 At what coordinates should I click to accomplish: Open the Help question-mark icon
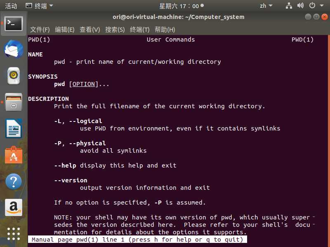[x=14, y=182]
